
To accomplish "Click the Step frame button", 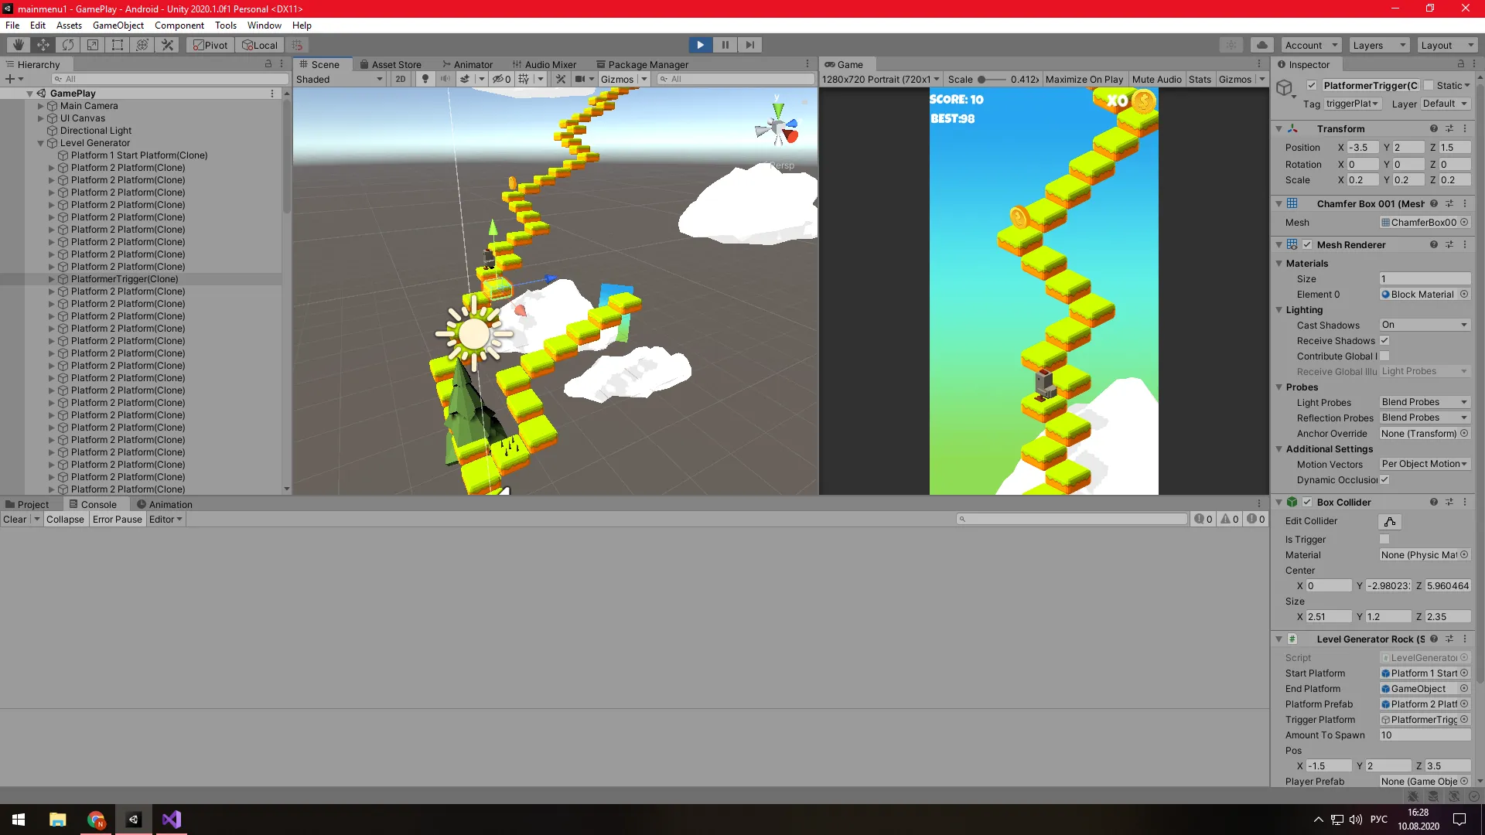I will coord(749,45).
